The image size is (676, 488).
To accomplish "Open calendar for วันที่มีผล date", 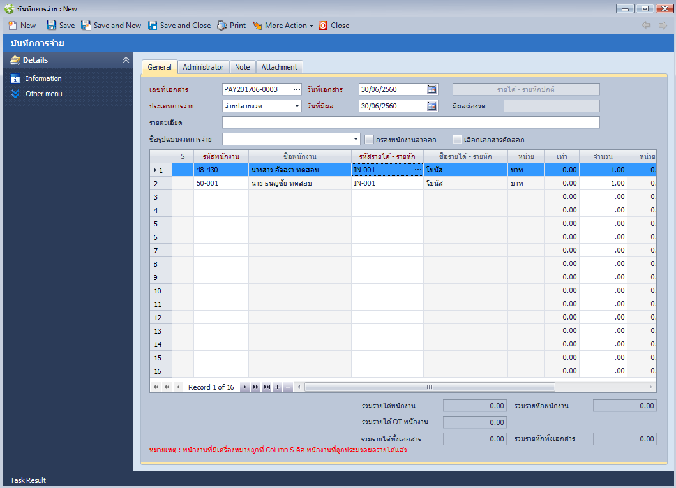I will coord(432,106).
